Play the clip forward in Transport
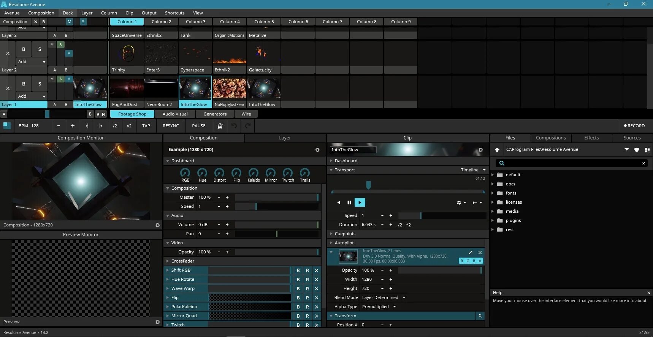This screenshot has width=653, height=337. click(360, 203)
